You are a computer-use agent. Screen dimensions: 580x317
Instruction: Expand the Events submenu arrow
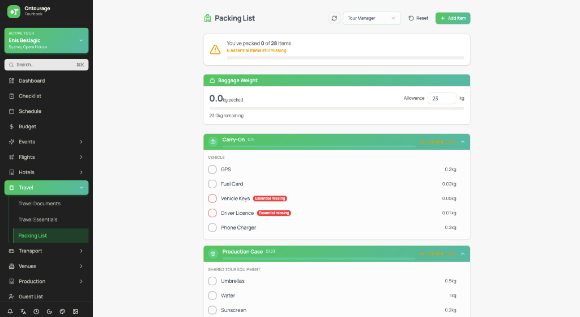coord(82,142)
